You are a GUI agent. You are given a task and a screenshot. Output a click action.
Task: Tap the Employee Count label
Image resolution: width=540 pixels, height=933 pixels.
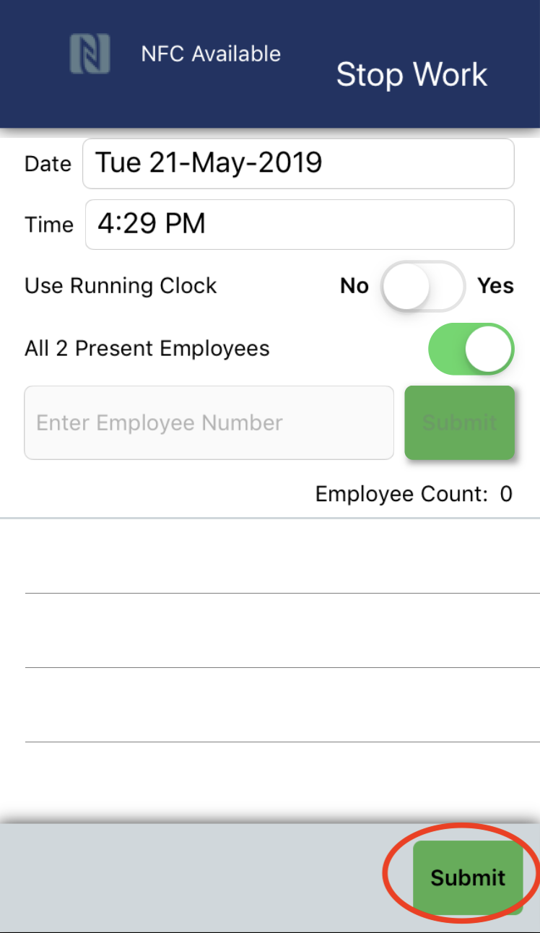point(414,495)
